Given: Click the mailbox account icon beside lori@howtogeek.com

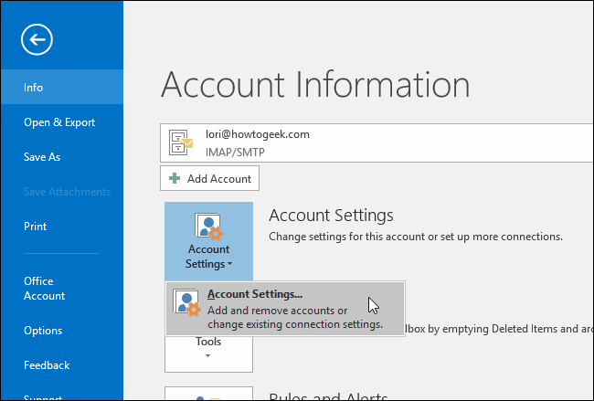Looking at the screenshot, I should (x=181, y=142).
